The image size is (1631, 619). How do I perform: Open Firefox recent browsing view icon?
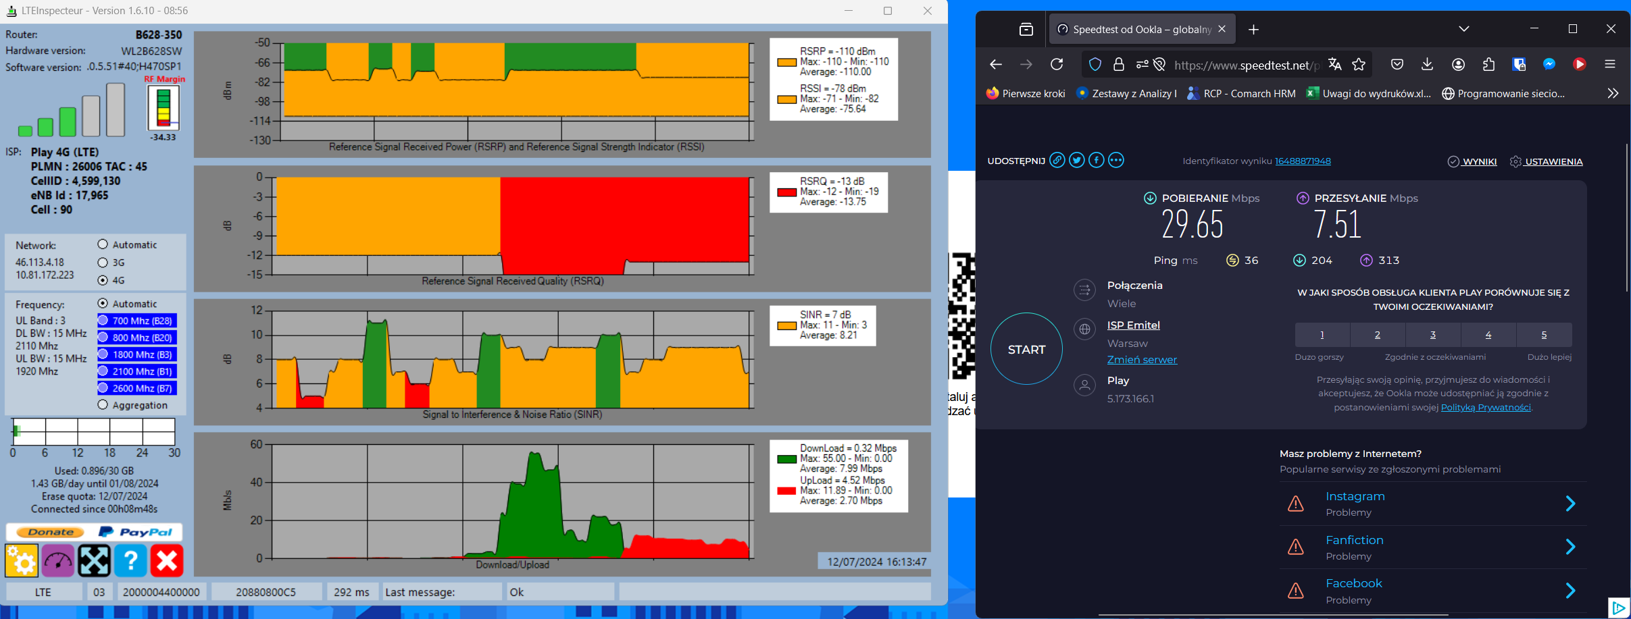pos(1026,29)
